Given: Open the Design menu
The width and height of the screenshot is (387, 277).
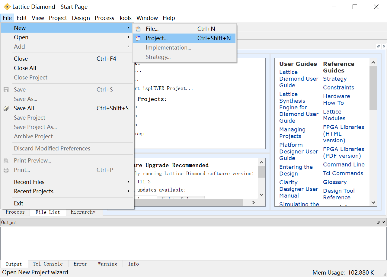Looking at the screenshot, I should 81,18.
